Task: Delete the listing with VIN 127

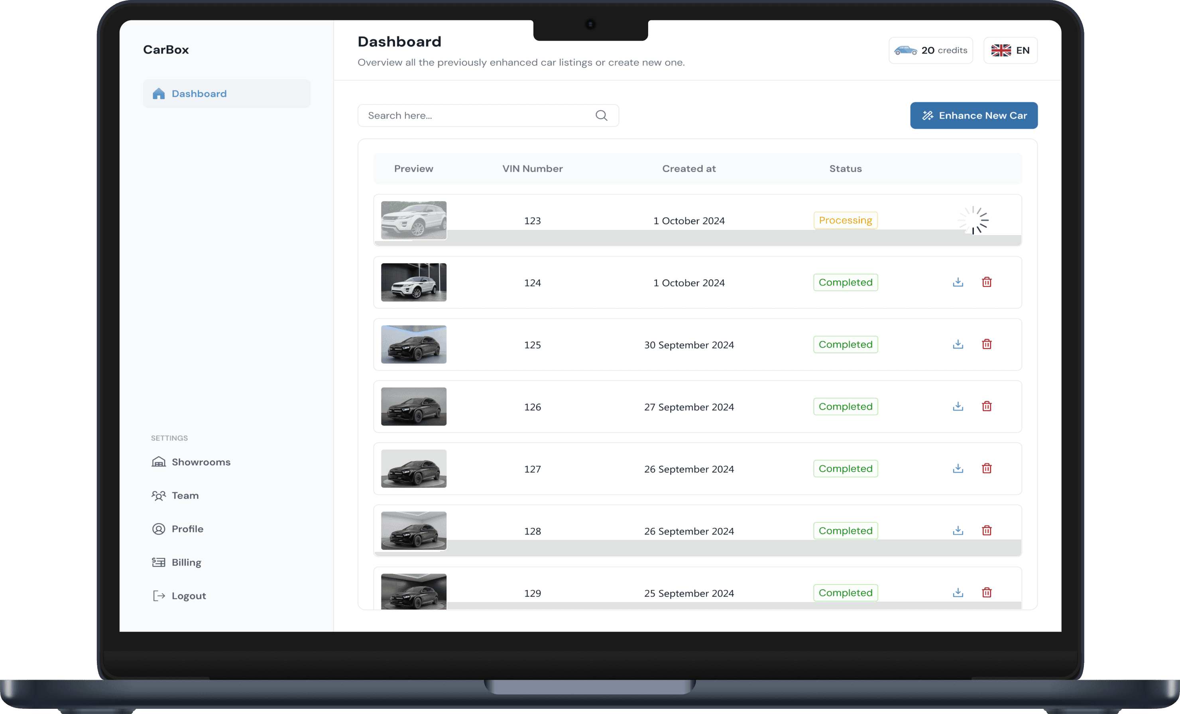Action: pyautogui.click(x=987, y=469)
